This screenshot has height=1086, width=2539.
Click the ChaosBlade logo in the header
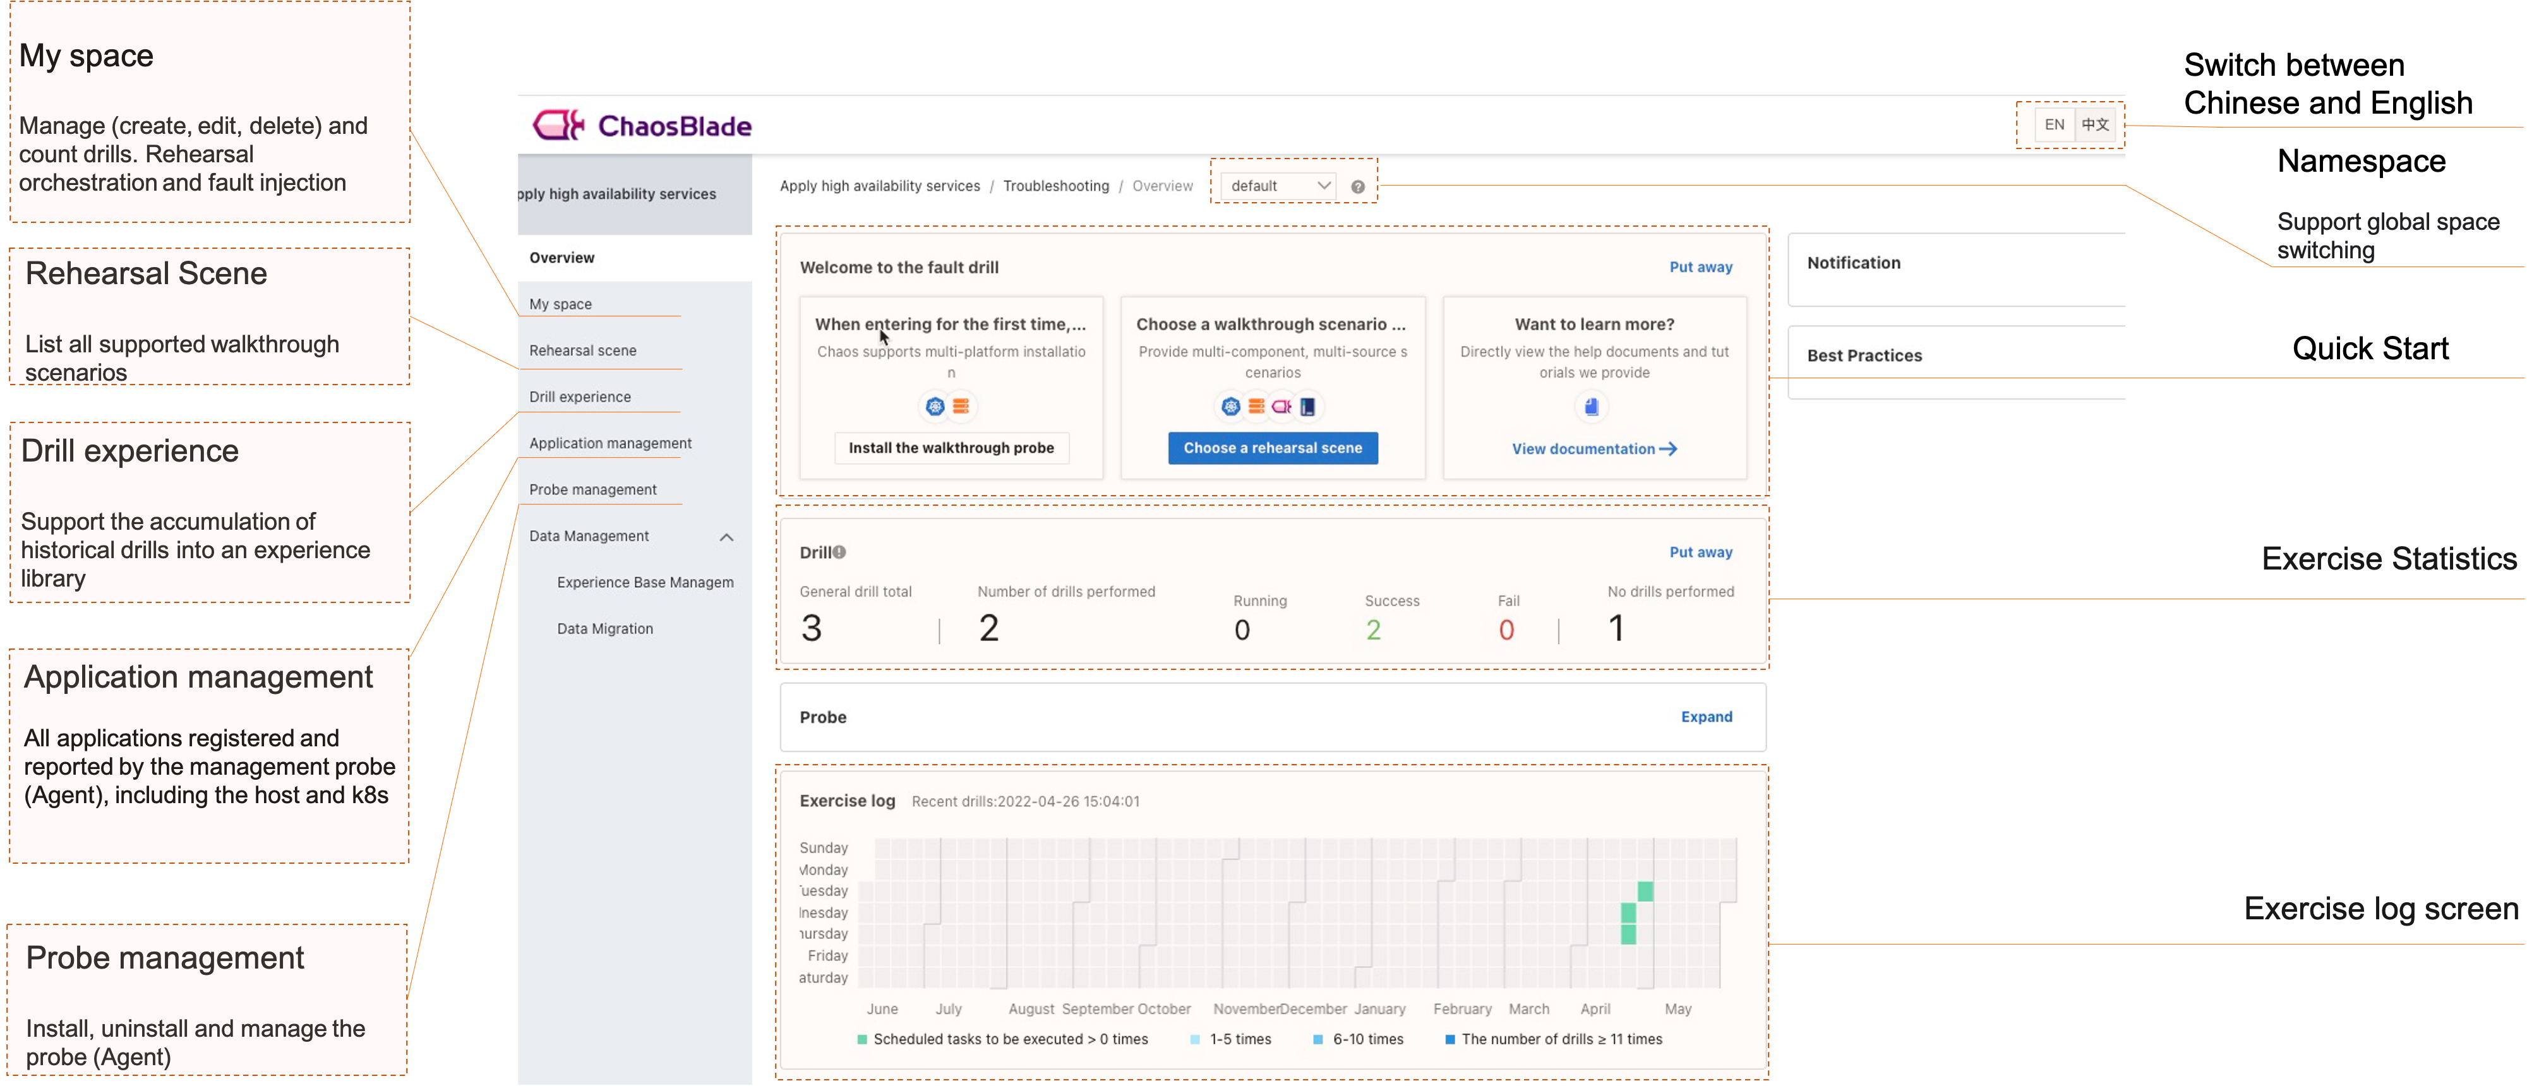pos(642,125)
